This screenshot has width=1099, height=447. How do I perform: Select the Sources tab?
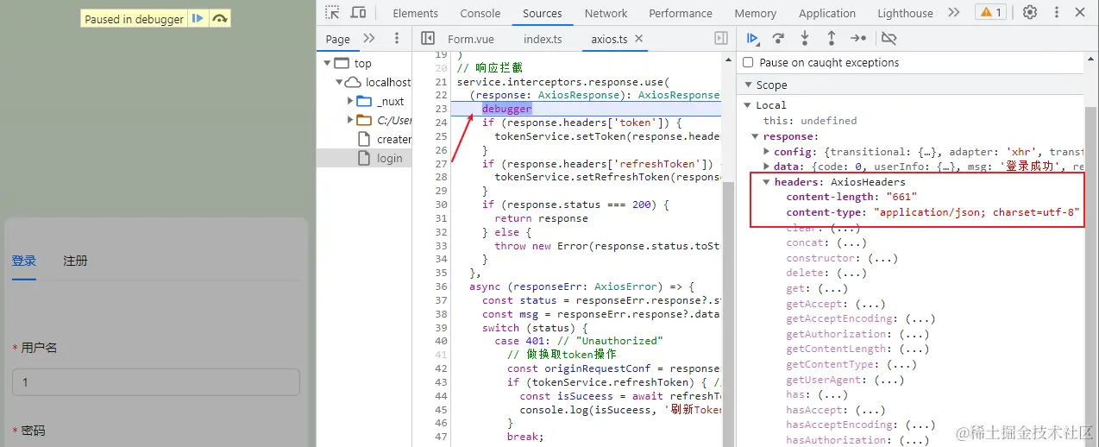543,13
